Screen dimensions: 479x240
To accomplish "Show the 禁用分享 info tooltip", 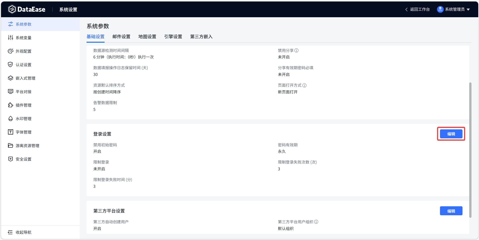I will [297, 50].
